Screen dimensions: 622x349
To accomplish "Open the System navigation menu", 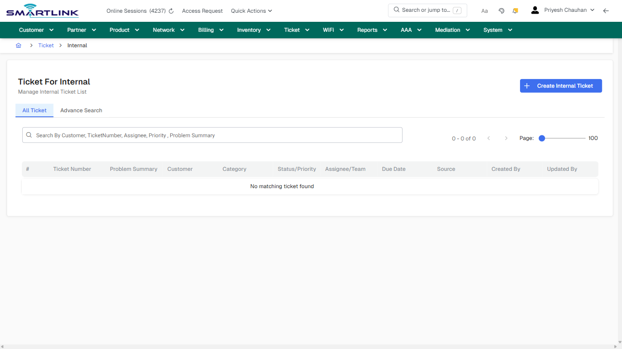I will click(497, 30).
